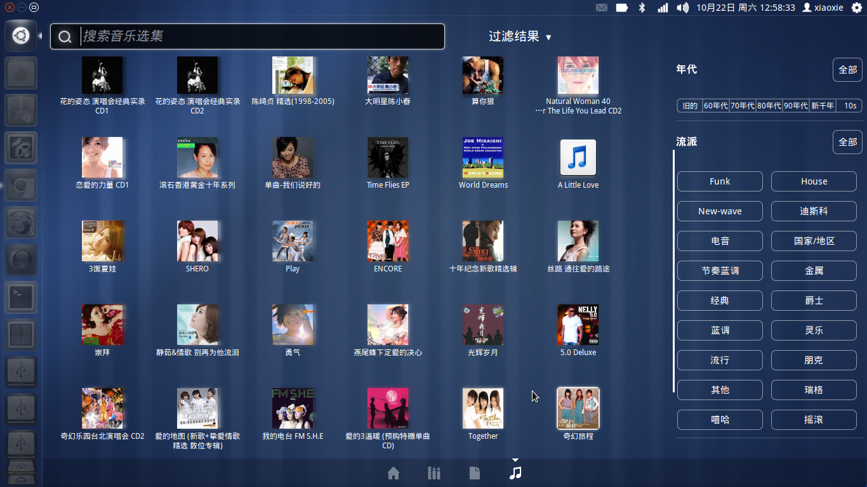
Task: Open the session gear menu
Action: tap(857, 8)
